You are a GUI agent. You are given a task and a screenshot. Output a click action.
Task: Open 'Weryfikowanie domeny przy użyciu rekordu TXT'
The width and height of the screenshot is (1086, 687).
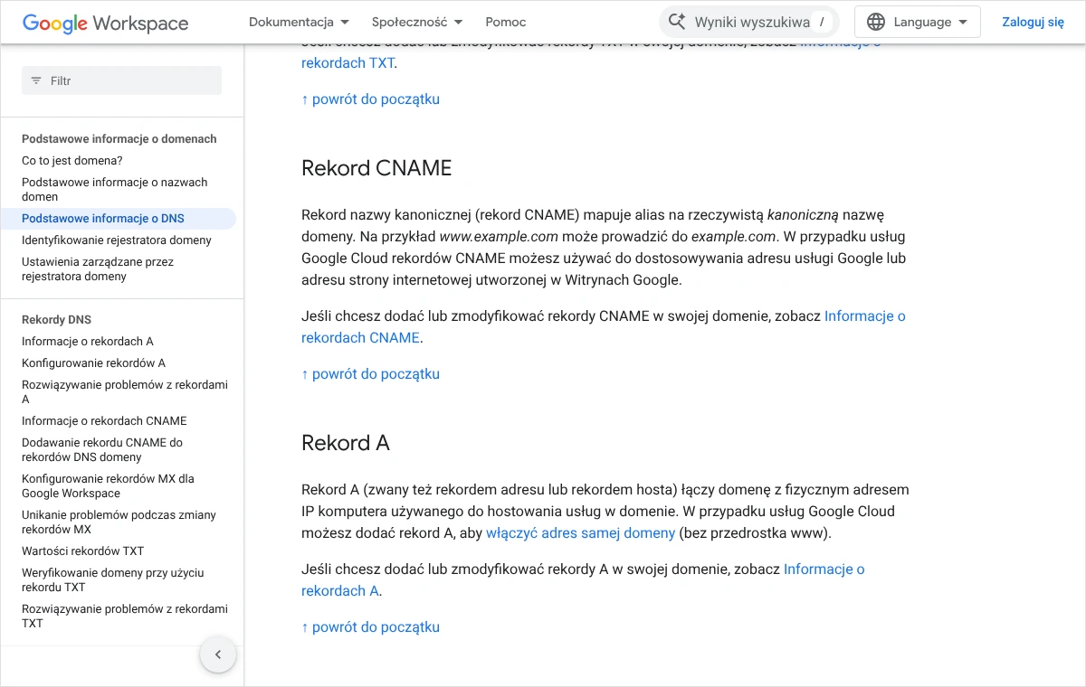[x=113, y=579]
